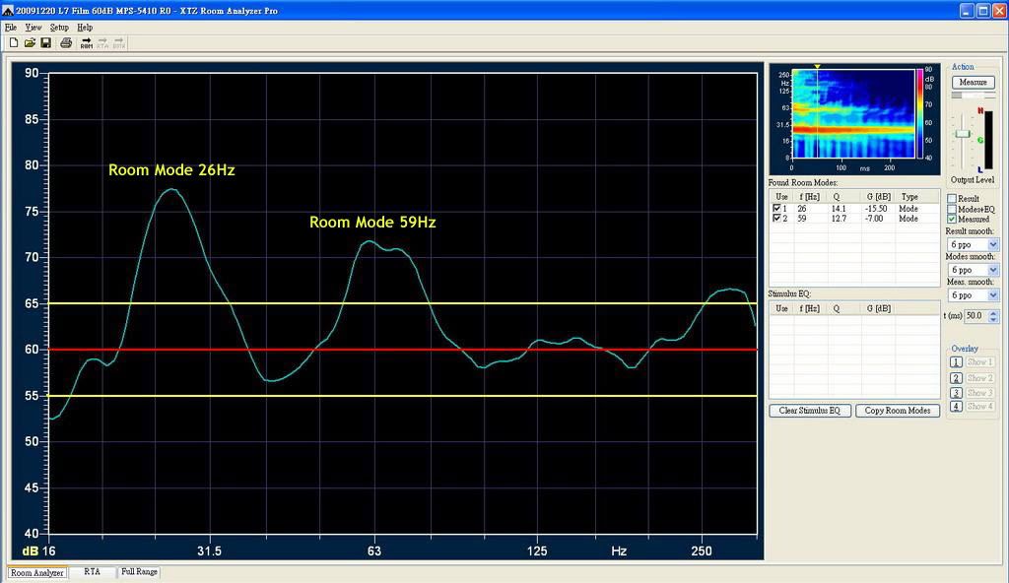Viewport: 1009px width, 583px height.
Task: Open the File menu
Action: [10, 28]
